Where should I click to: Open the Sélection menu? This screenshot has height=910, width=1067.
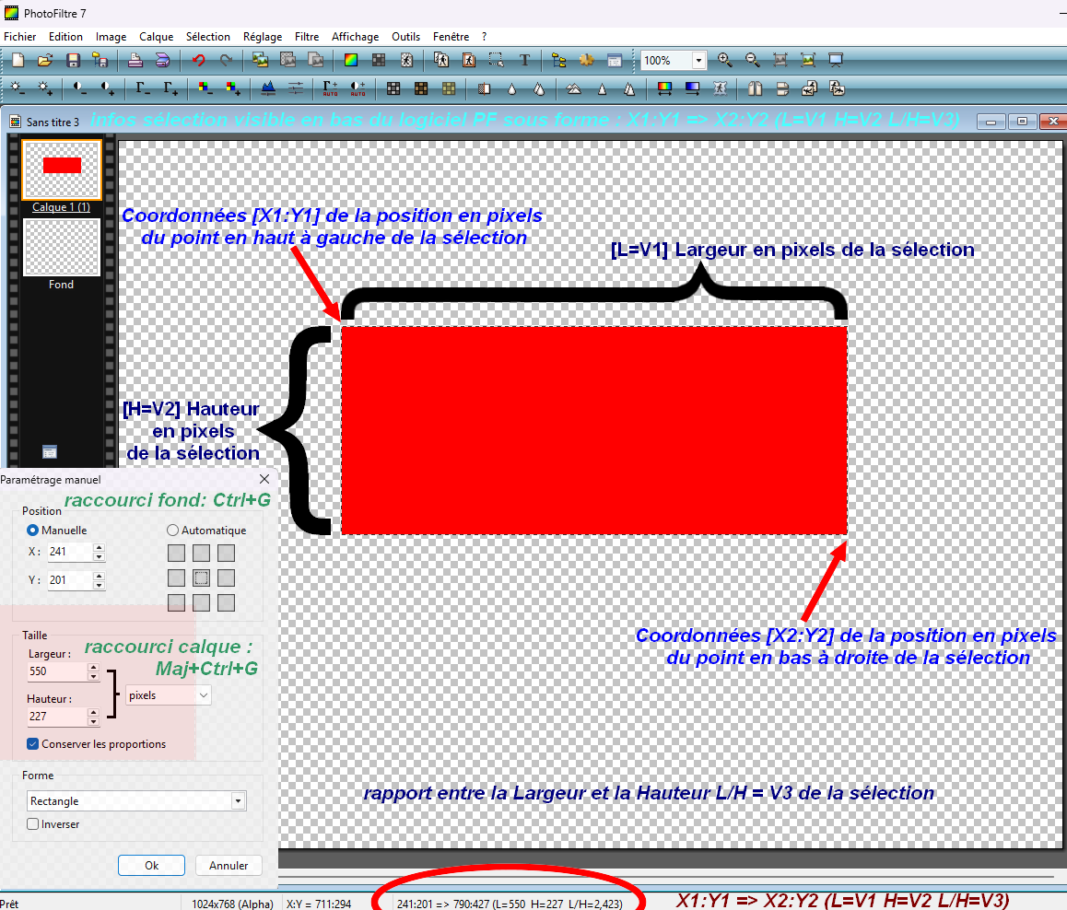point(208,37)
